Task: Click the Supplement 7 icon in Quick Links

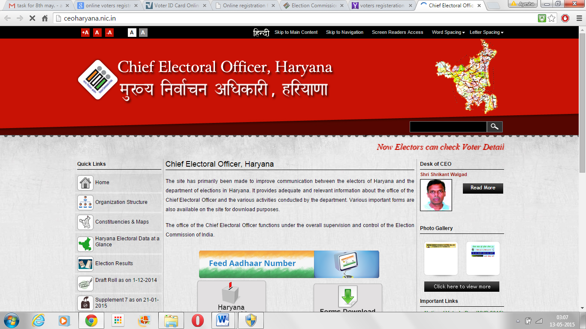Action: [x=85, y=303]
